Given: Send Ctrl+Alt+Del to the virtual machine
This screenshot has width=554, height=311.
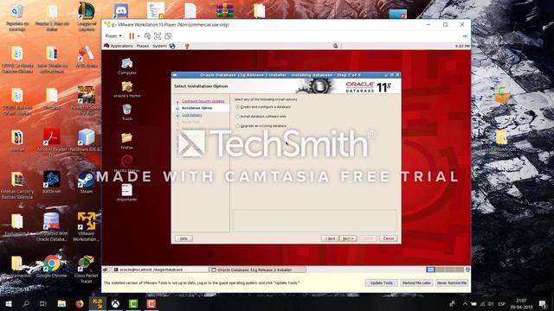Looking at the screenshot, I should tap(147, 36).
